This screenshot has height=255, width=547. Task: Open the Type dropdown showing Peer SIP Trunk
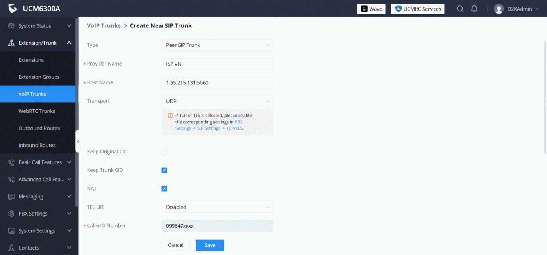pos(217,45)
